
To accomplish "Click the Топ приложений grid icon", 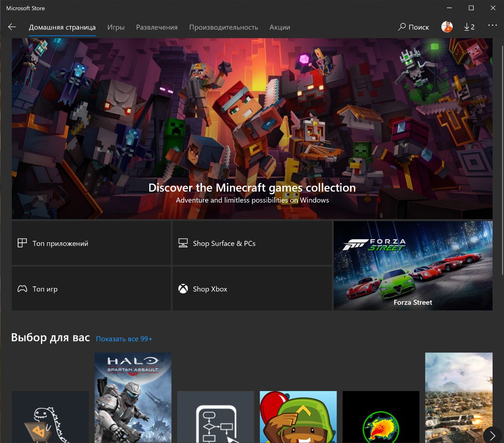I will click(x=22, y=243).
